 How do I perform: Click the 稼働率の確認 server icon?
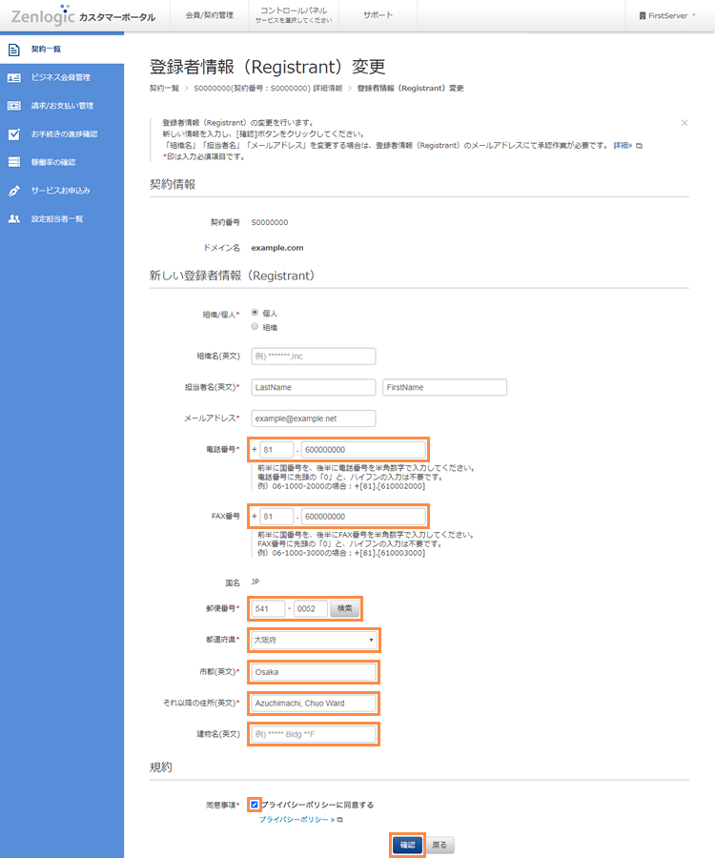[x=13, y=162]
